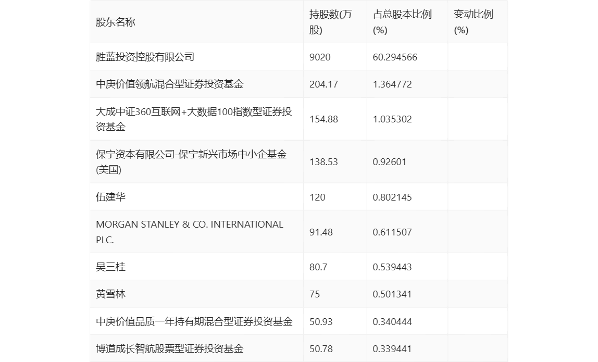This screenshot has height=362, width=598.
Task: Click the 50.93 shareholding value
Action: (x=321, y=321)
